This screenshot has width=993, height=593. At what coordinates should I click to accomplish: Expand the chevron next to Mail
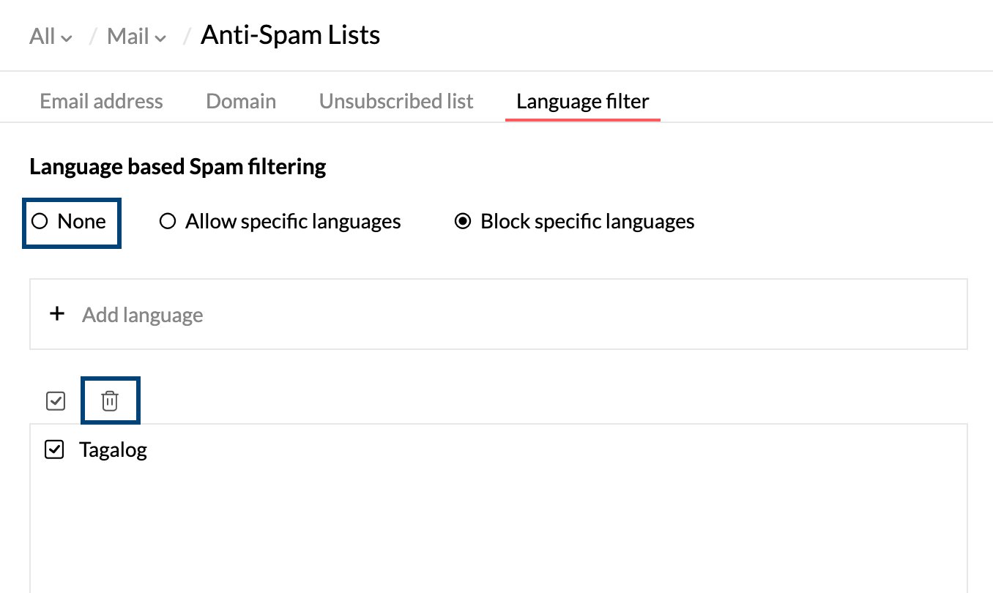click(161, 38)
